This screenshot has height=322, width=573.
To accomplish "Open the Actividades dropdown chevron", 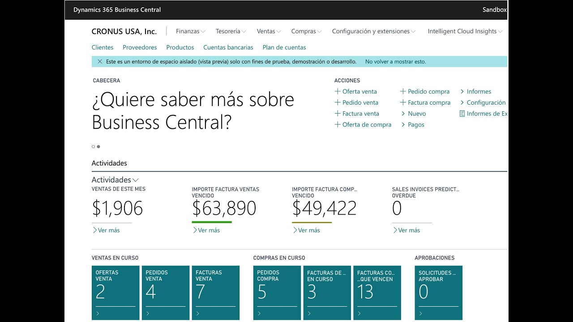I will 136,180.
